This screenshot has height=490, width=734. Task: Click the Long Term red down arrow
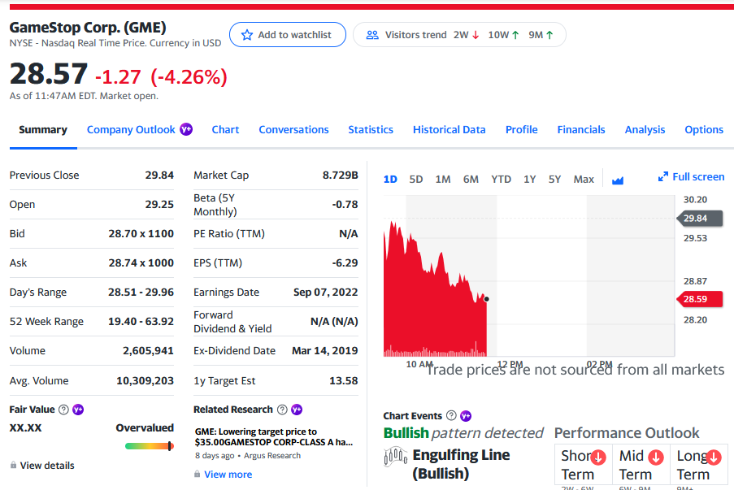[714, 457]
